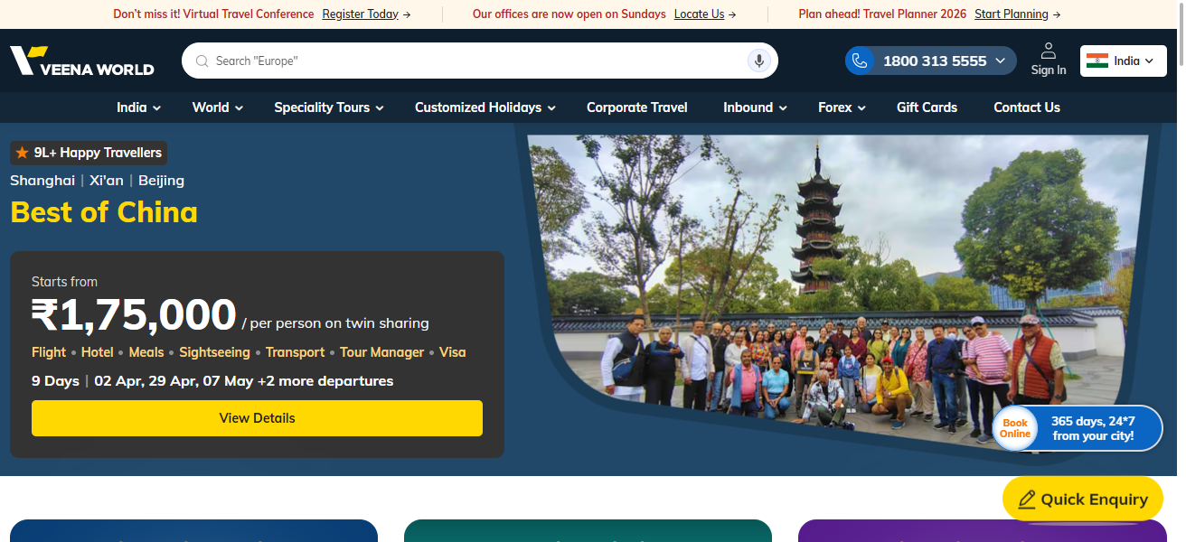
Task: Select the Corporate Travel menu item
Action: [636, 107]
